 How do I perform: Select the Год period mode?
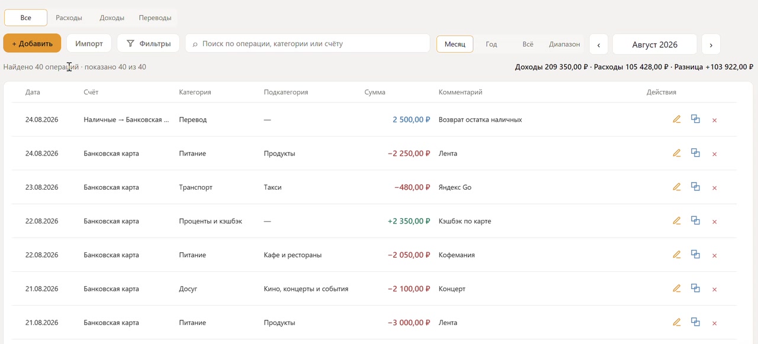[492, 44]
